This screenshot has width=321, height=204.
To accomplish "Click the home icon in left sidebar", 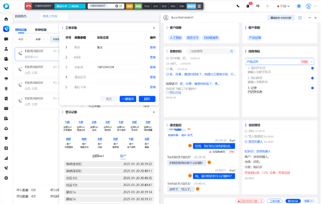I will pyautogui.click(x=6, y=19).
